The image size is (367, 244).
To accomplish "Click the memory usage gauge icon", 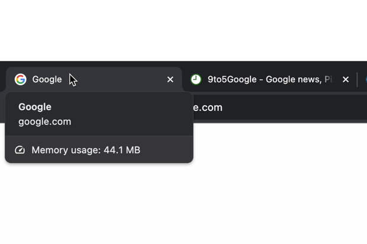I will pyautogui.click(x=20, y=150).
